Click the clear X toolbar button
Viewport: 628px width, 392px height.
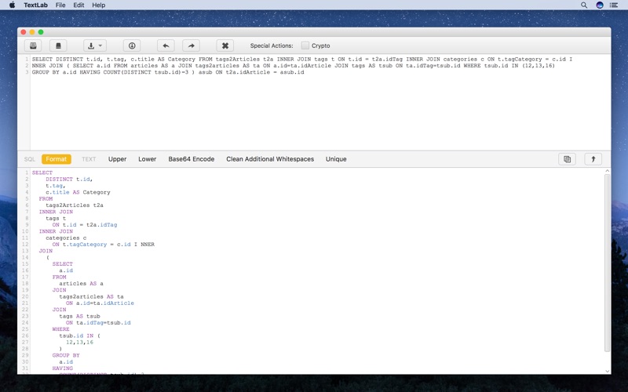(225, 45)
